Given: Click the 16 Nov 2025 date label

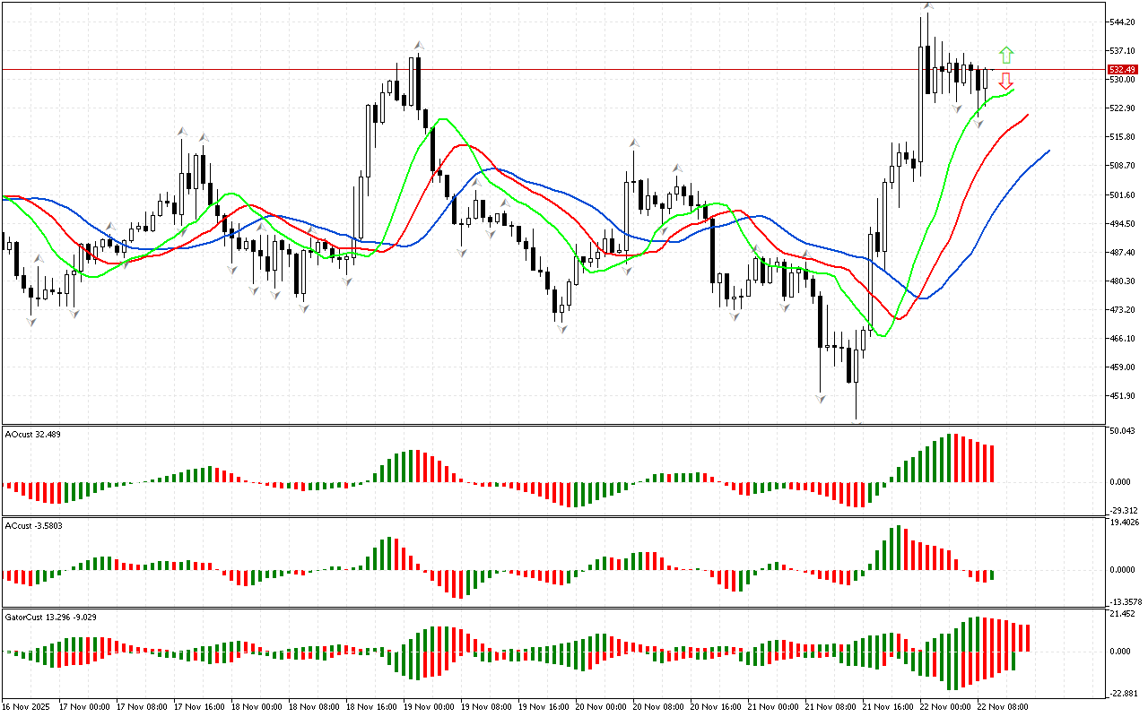Looking at the screenshot, I should (26, 707).
